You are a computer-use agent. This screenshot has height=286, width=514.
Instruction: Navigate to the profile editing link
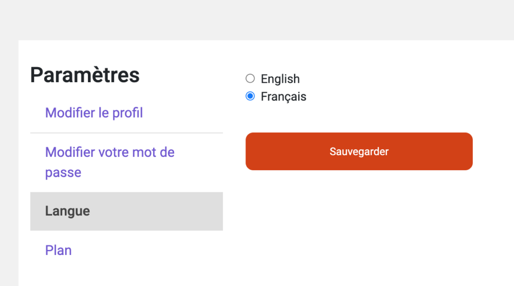[94, 113]
